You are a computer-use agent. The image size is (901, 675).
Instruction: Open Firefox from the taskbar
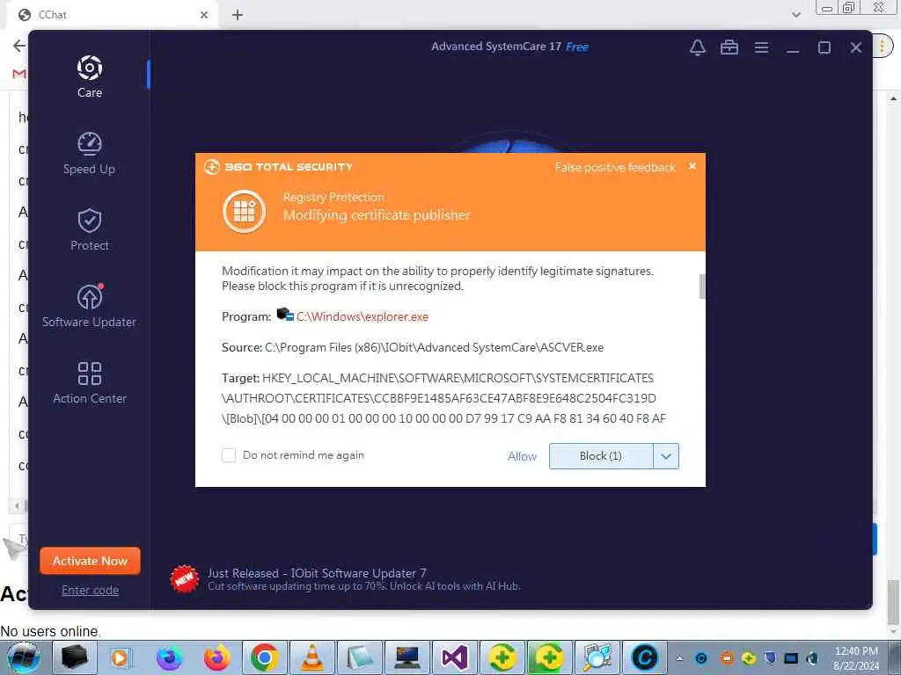216,657
